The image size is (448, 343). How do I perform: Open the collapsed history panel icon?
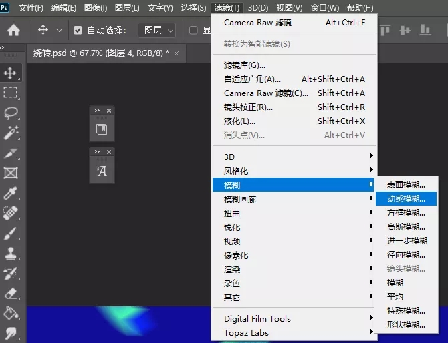102,129
